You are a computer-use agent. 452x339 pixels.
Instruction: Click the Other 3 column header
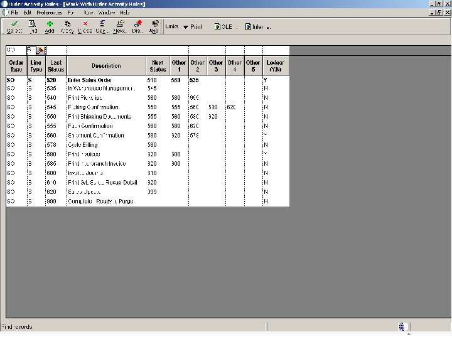[x=216, y=66]
